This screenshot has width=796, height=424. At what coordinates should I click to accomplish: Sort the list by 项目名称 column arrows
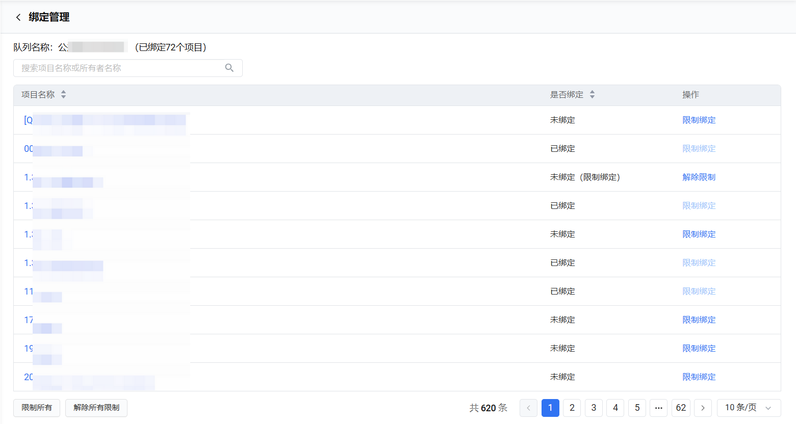pos(63,94)
